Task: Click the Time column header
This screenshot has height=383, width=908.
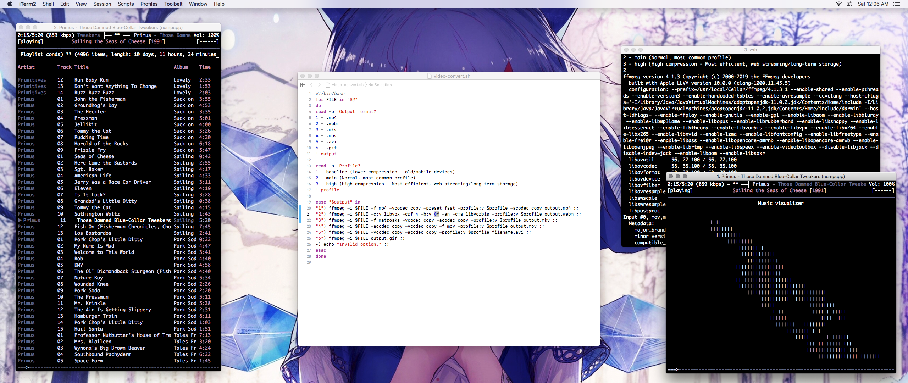Action: click(x=205, y=67)
